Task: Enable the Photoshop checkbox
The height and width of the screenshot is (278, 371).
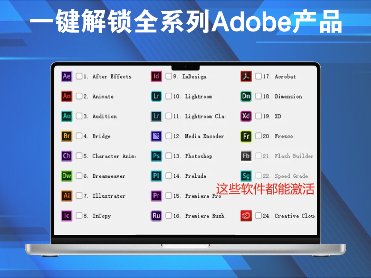Action: pos(169,156)
